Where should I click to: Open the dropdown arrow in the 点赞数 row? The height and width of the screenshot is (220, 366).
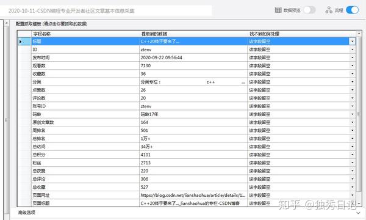pyautogui.click(x=352, y=90)
